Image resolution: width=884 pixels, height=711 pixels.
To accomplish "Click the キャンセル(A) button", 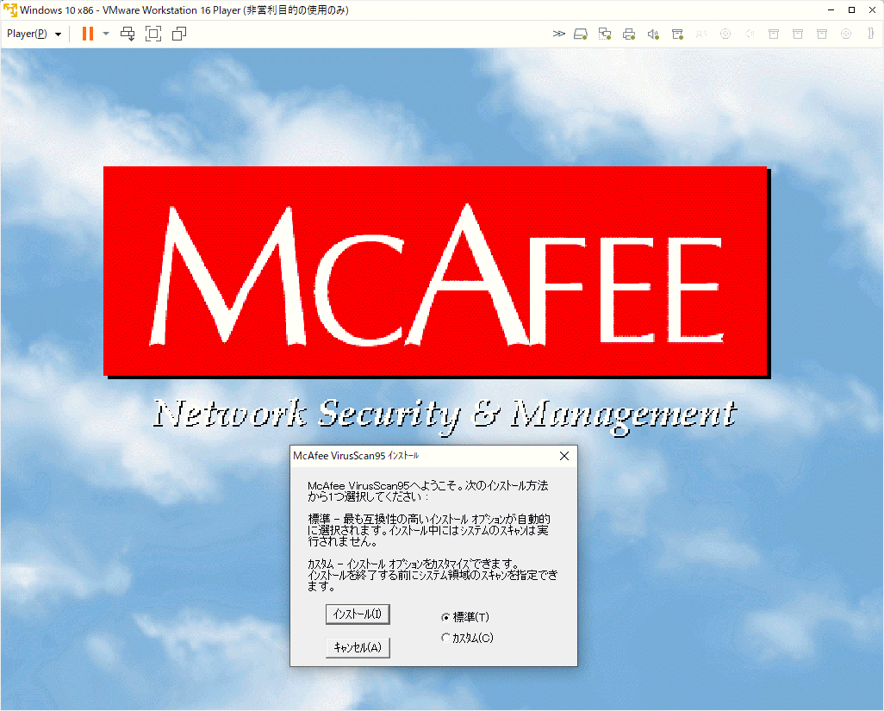I will pyautogui.click(x=358, y=647).
